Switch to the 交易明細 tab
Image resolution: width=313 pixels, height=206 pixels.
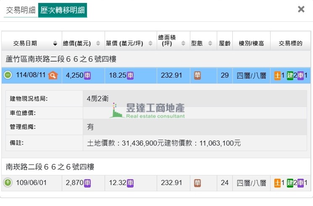click(x=21, y=10)
